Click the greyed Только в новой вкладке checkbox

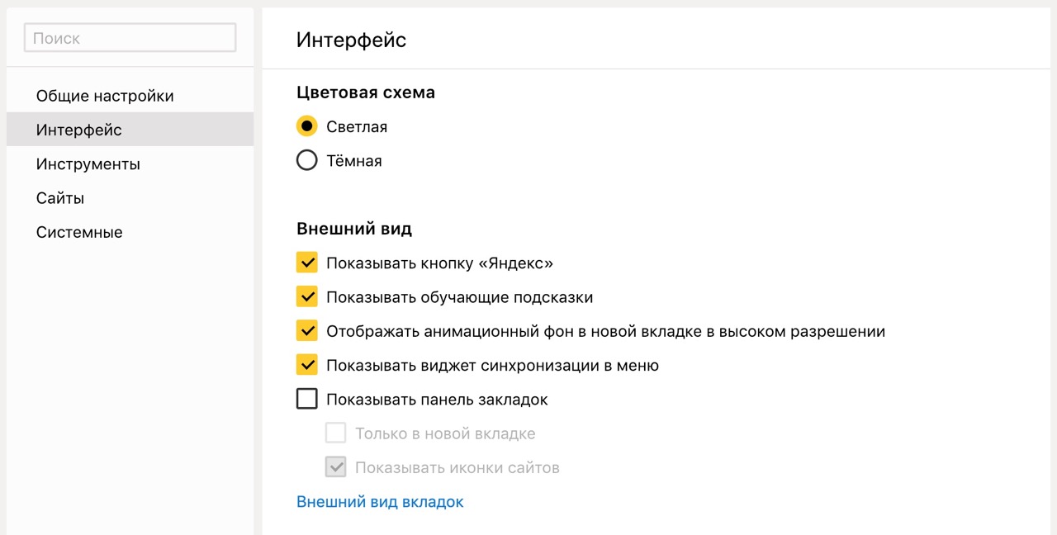pyautogui.click(x=335, y=433)
